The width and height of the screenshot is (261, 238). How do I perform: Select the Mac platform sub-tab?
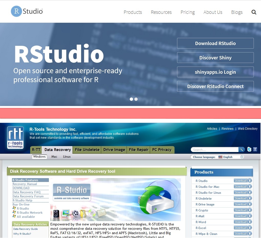point(54,157)
